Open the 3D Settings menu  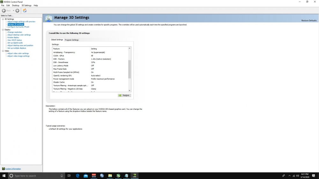coord(26,5)
